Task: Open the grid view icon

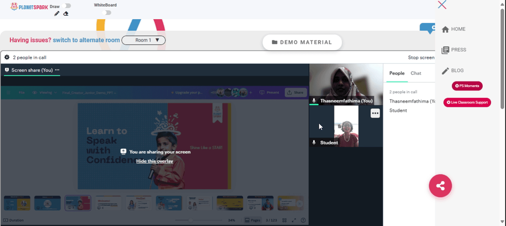Action: (x=284, y=220)
